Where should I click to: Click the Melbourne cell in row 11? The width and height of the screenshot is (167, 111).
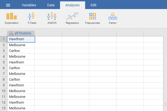click(21, 97)
